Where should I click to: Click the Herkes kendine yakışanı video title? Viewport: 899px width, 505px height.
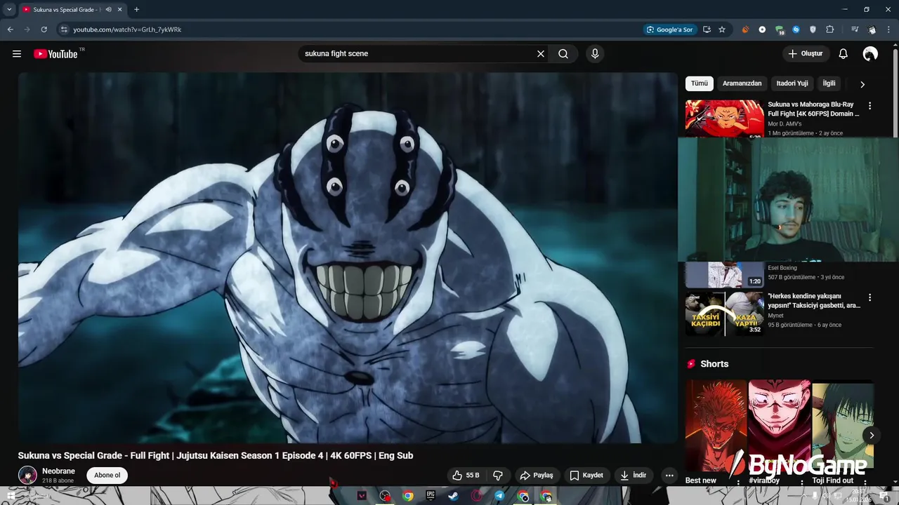(813, 301)
